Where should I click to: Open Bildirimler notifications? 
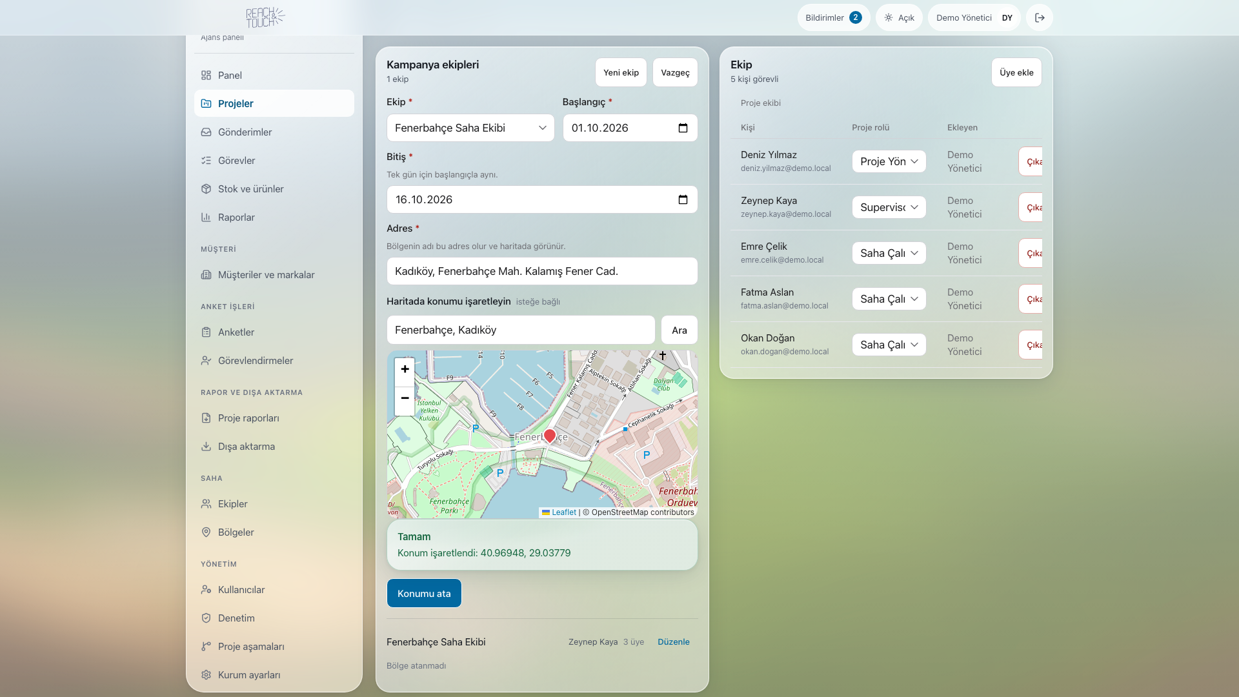(834, 17)
